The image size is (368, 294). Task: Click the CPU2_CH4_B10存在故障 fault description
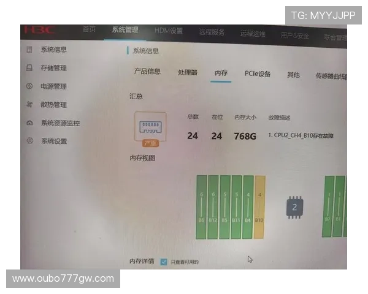pyautogui.click(x=301, y=135)
